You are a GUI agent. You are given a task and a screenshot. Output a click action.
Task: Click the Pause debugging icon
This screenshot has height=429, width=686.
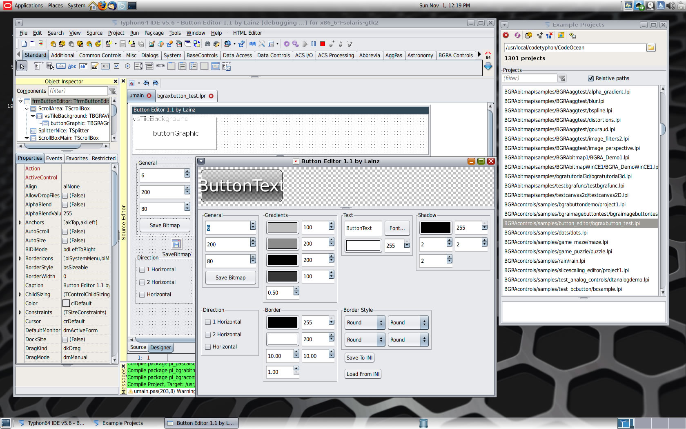click(x=314, y=44)
